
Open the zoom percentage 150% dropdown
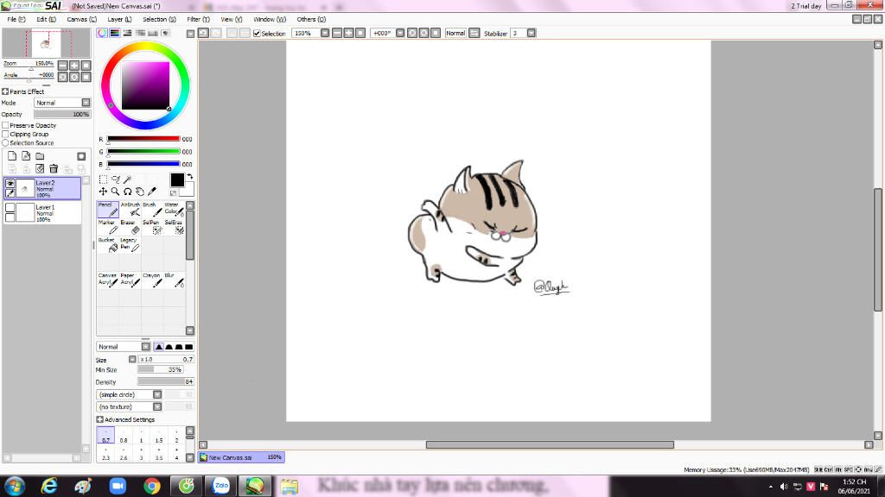click(325, 34)
